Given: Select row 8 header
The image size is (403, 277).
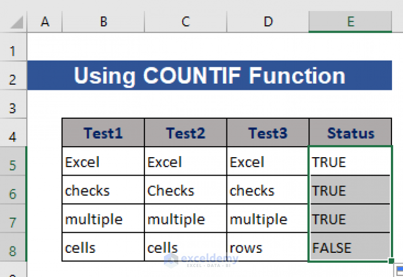Looking at the screenshot, I should (x=13, y=247).
